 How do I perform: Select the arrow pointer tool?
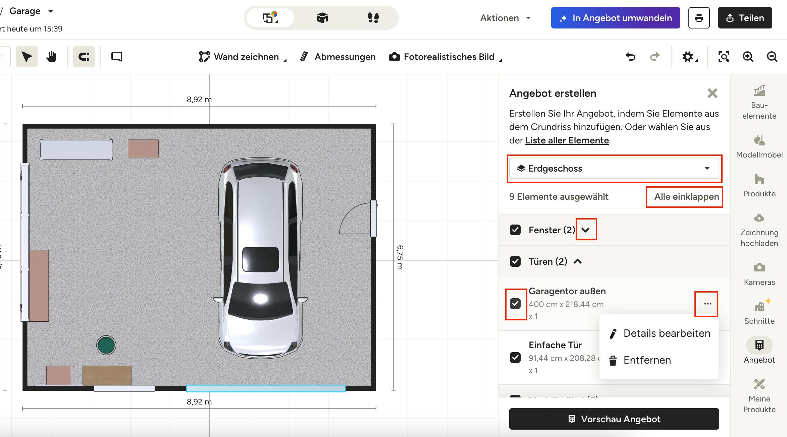27,57
